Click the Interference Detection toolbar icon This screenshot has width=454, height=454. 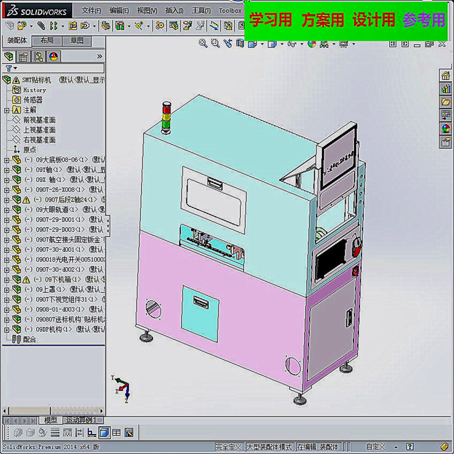pos(228,26)
